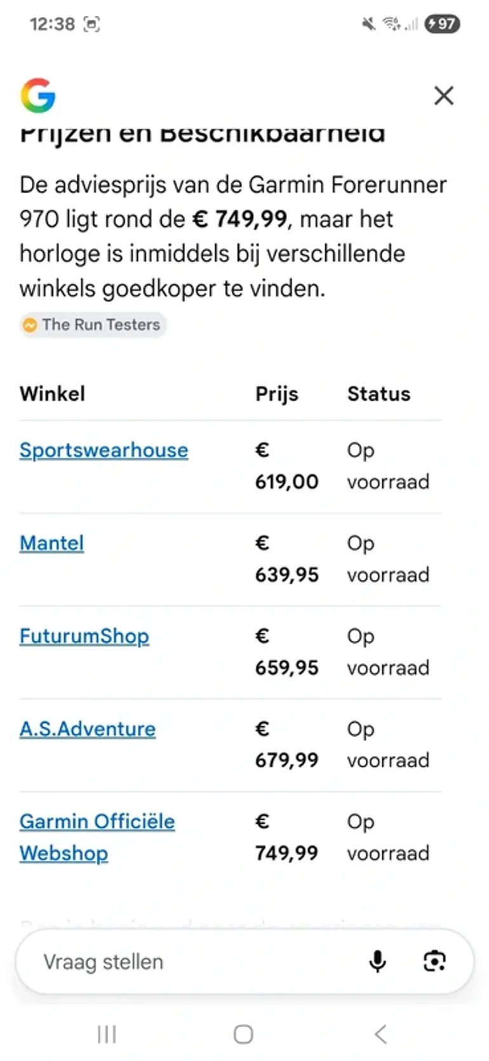This screenshot has height=1061, width=489.
Task: Open The Run Testers source chip
Action: point(93,325)
